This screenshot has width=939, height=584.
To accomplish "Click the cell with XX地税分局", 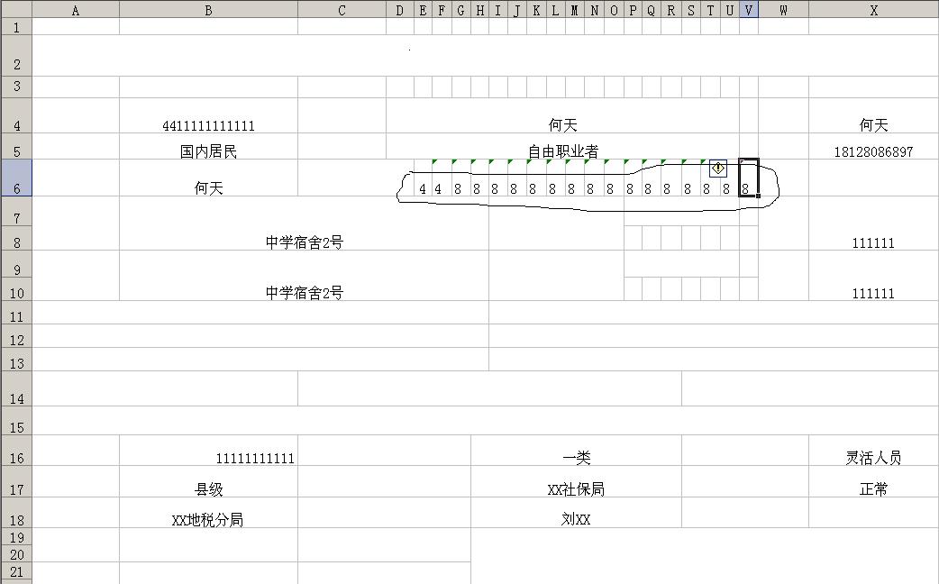I will pos(208,520).
